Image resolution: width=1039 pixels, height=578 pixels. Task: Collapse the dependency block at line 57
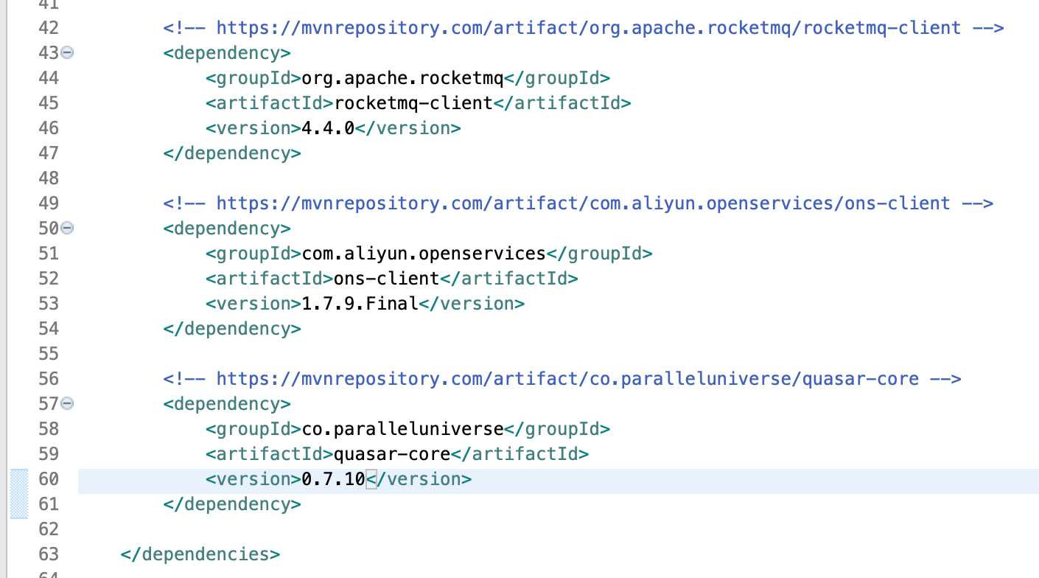[x=67, y=404]
